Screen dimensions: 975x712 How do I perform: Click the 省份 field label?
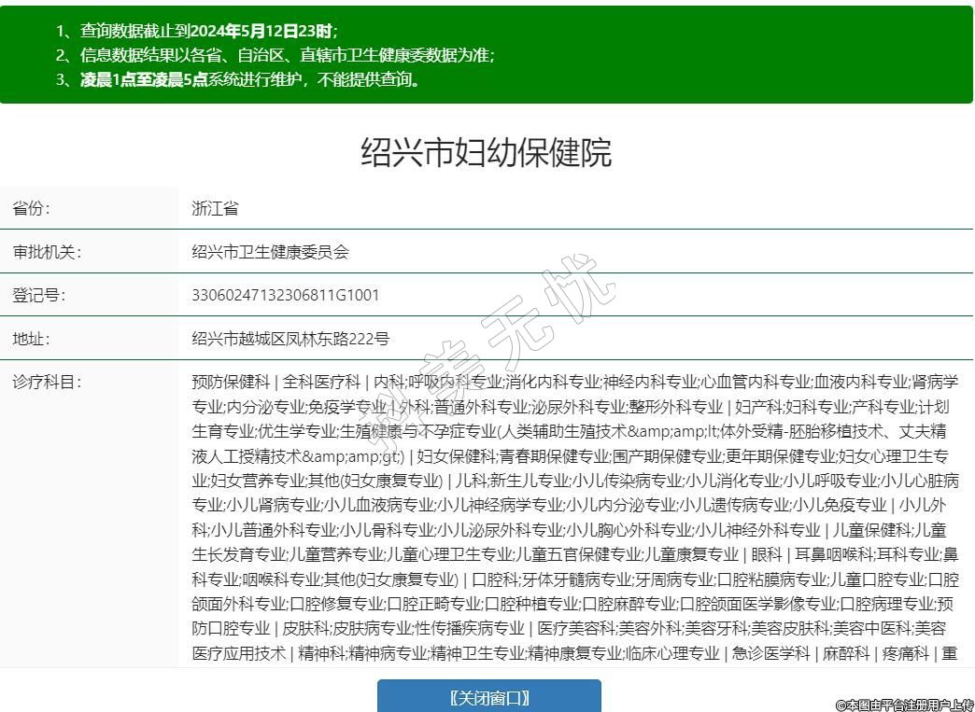(x=32, y=208)
